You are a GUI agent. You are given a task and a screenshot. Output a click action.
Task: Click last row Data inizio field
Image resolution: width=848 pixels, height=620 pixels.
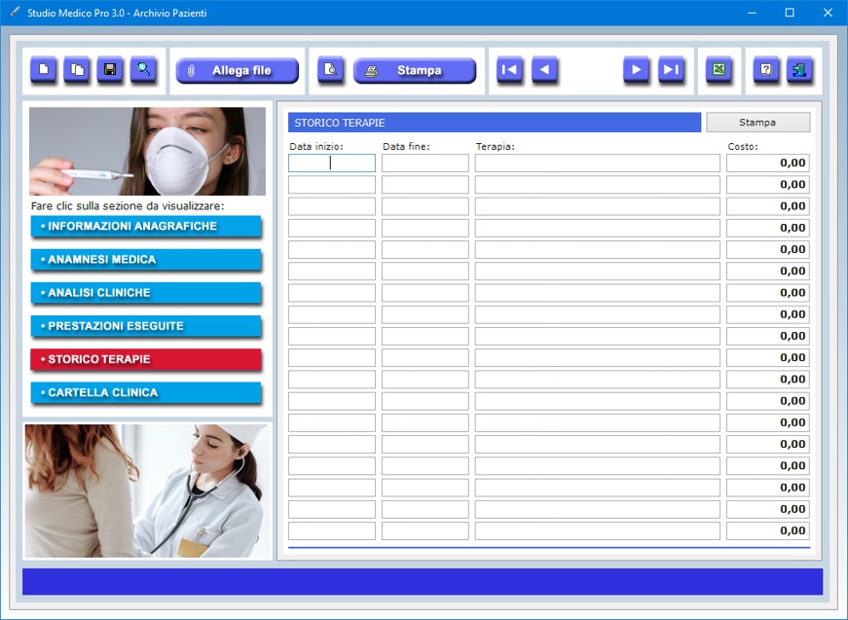332,530
